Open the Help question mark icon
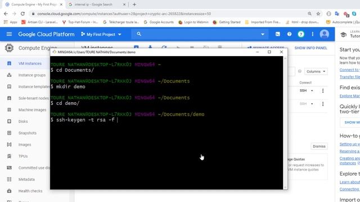Screen dimensions: 360x202 pos(289,34)
